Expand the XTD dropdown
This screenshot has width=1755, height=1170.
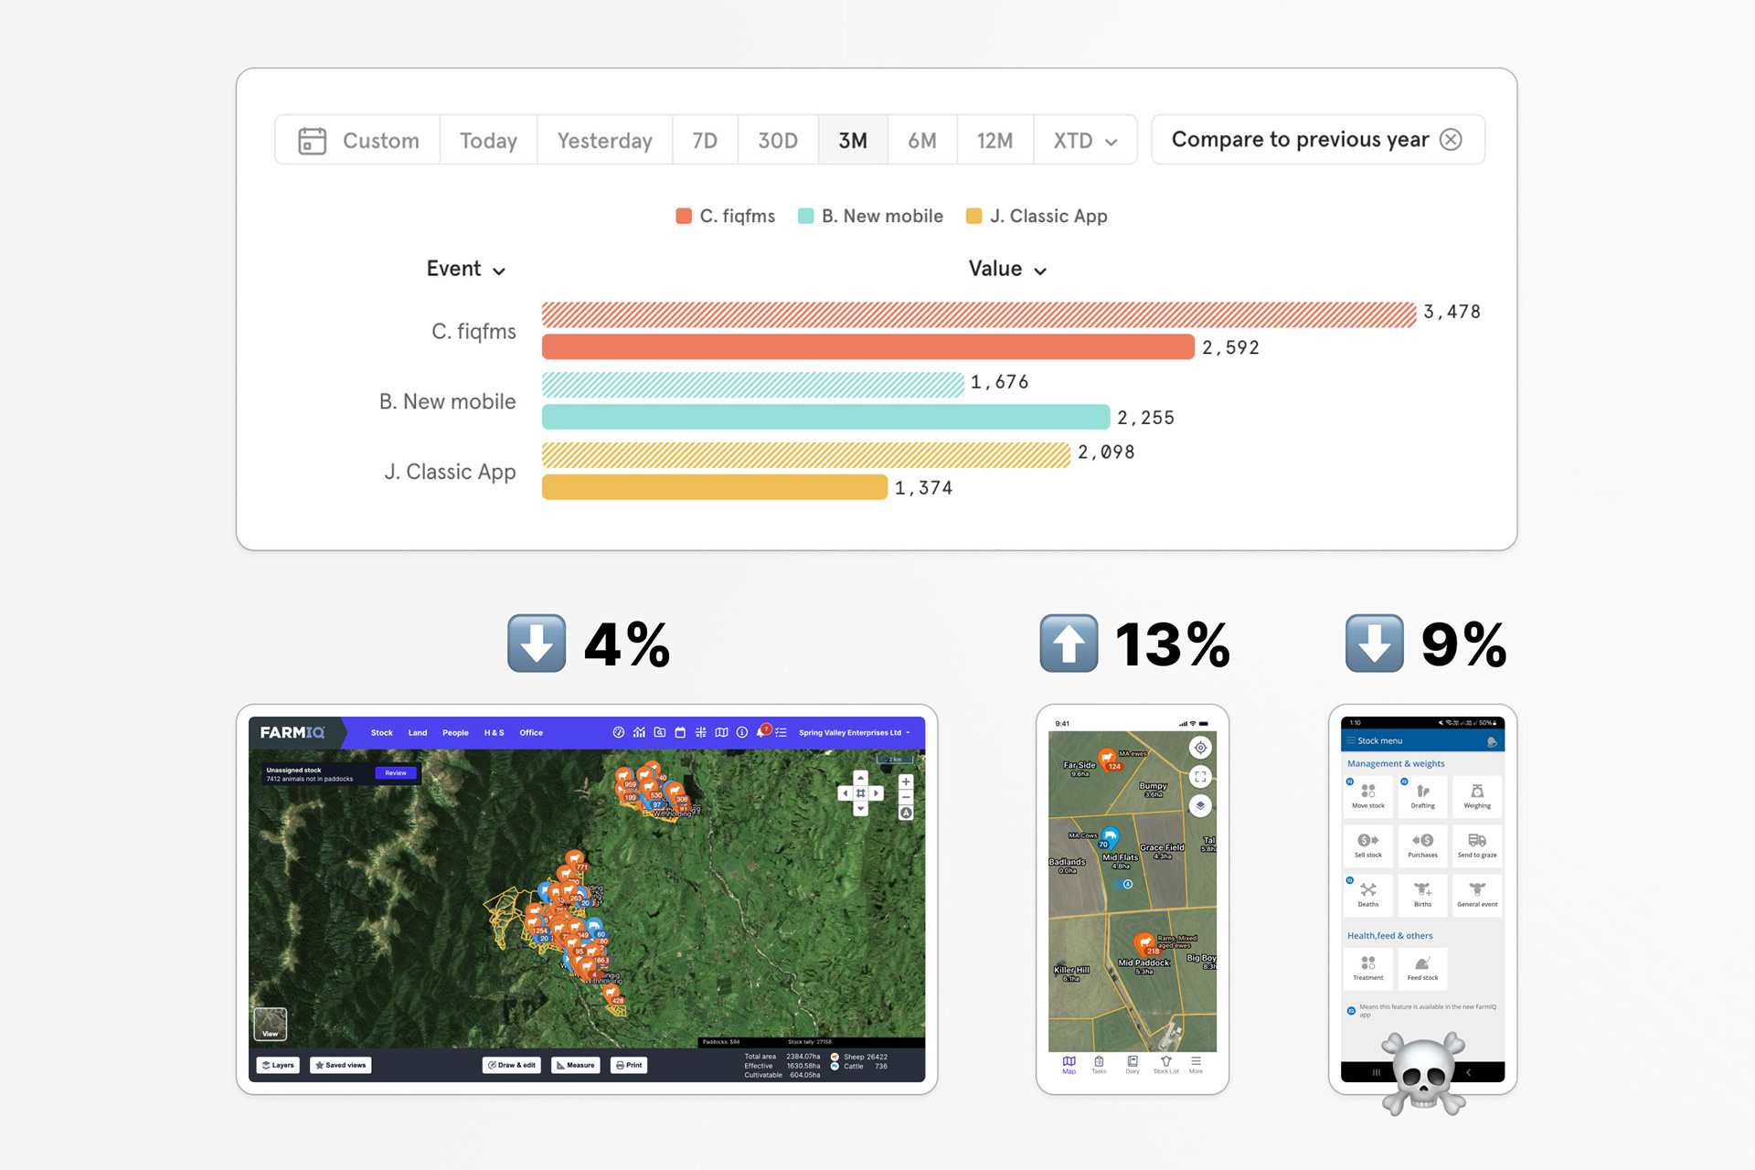click(x=1085, y=141)
